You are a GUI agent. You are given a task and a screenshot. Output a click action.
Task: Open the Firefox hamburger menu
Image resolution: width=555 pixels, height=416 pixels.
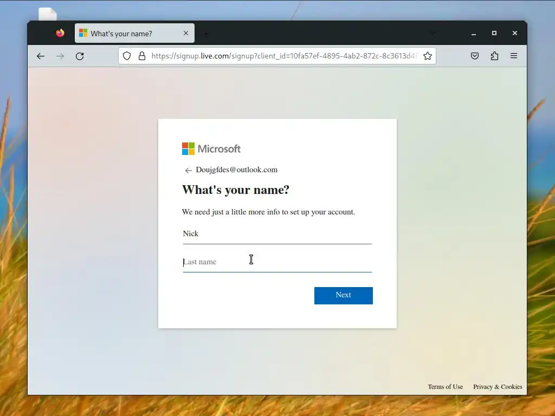click(x=514, y=56)
